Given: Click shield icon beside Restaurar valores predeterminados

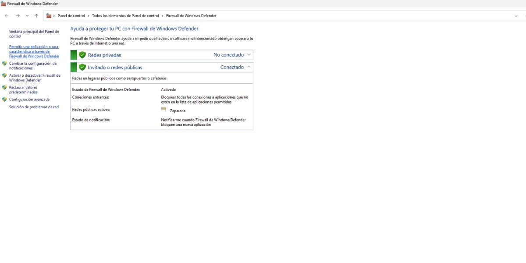Looking at the screenshot, I should click(x=4, y=88).
